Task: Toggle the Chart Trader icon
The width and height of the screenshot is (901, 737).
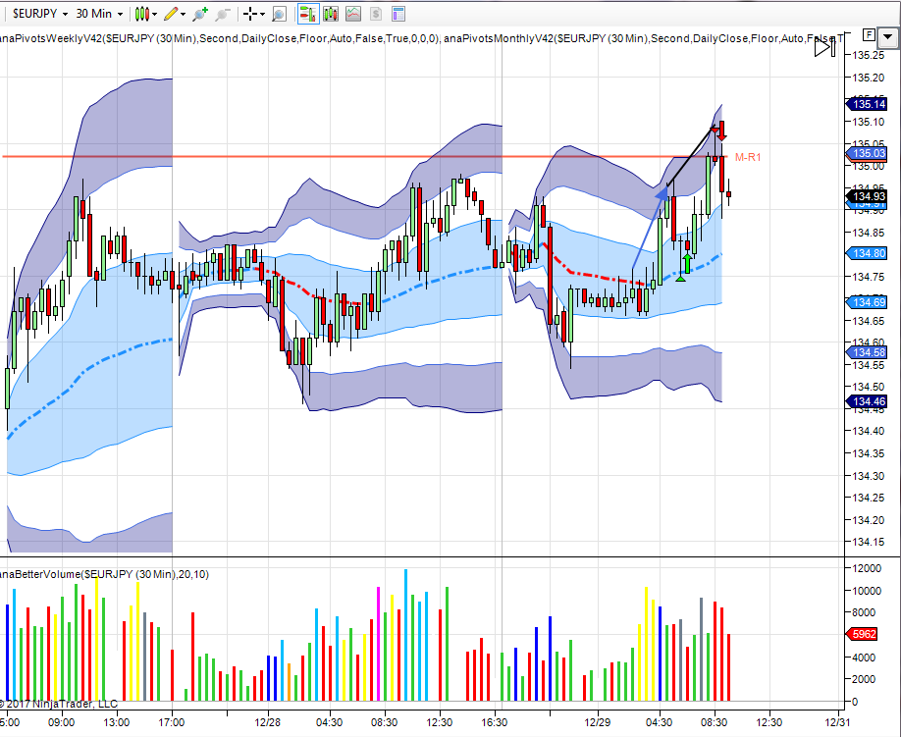Action: [308, 14]
